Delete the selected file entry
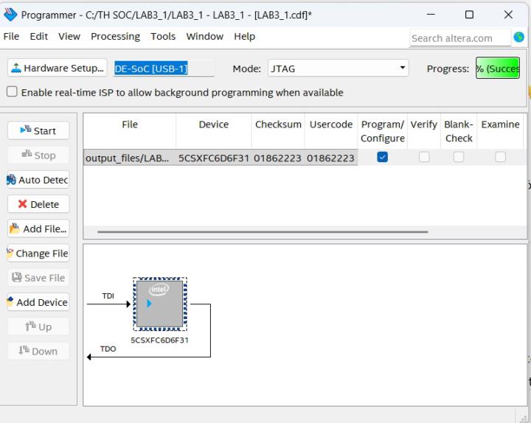 pos(38,204)
